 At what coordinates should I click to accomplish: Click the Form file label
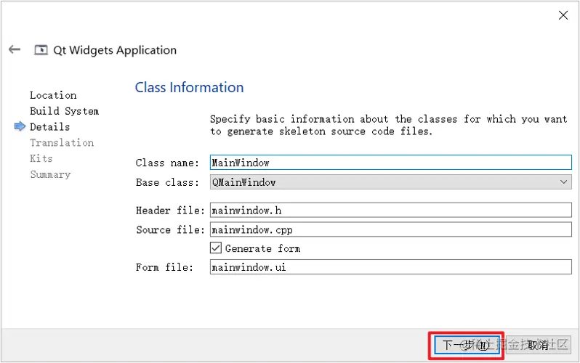[x=164, y=267]
